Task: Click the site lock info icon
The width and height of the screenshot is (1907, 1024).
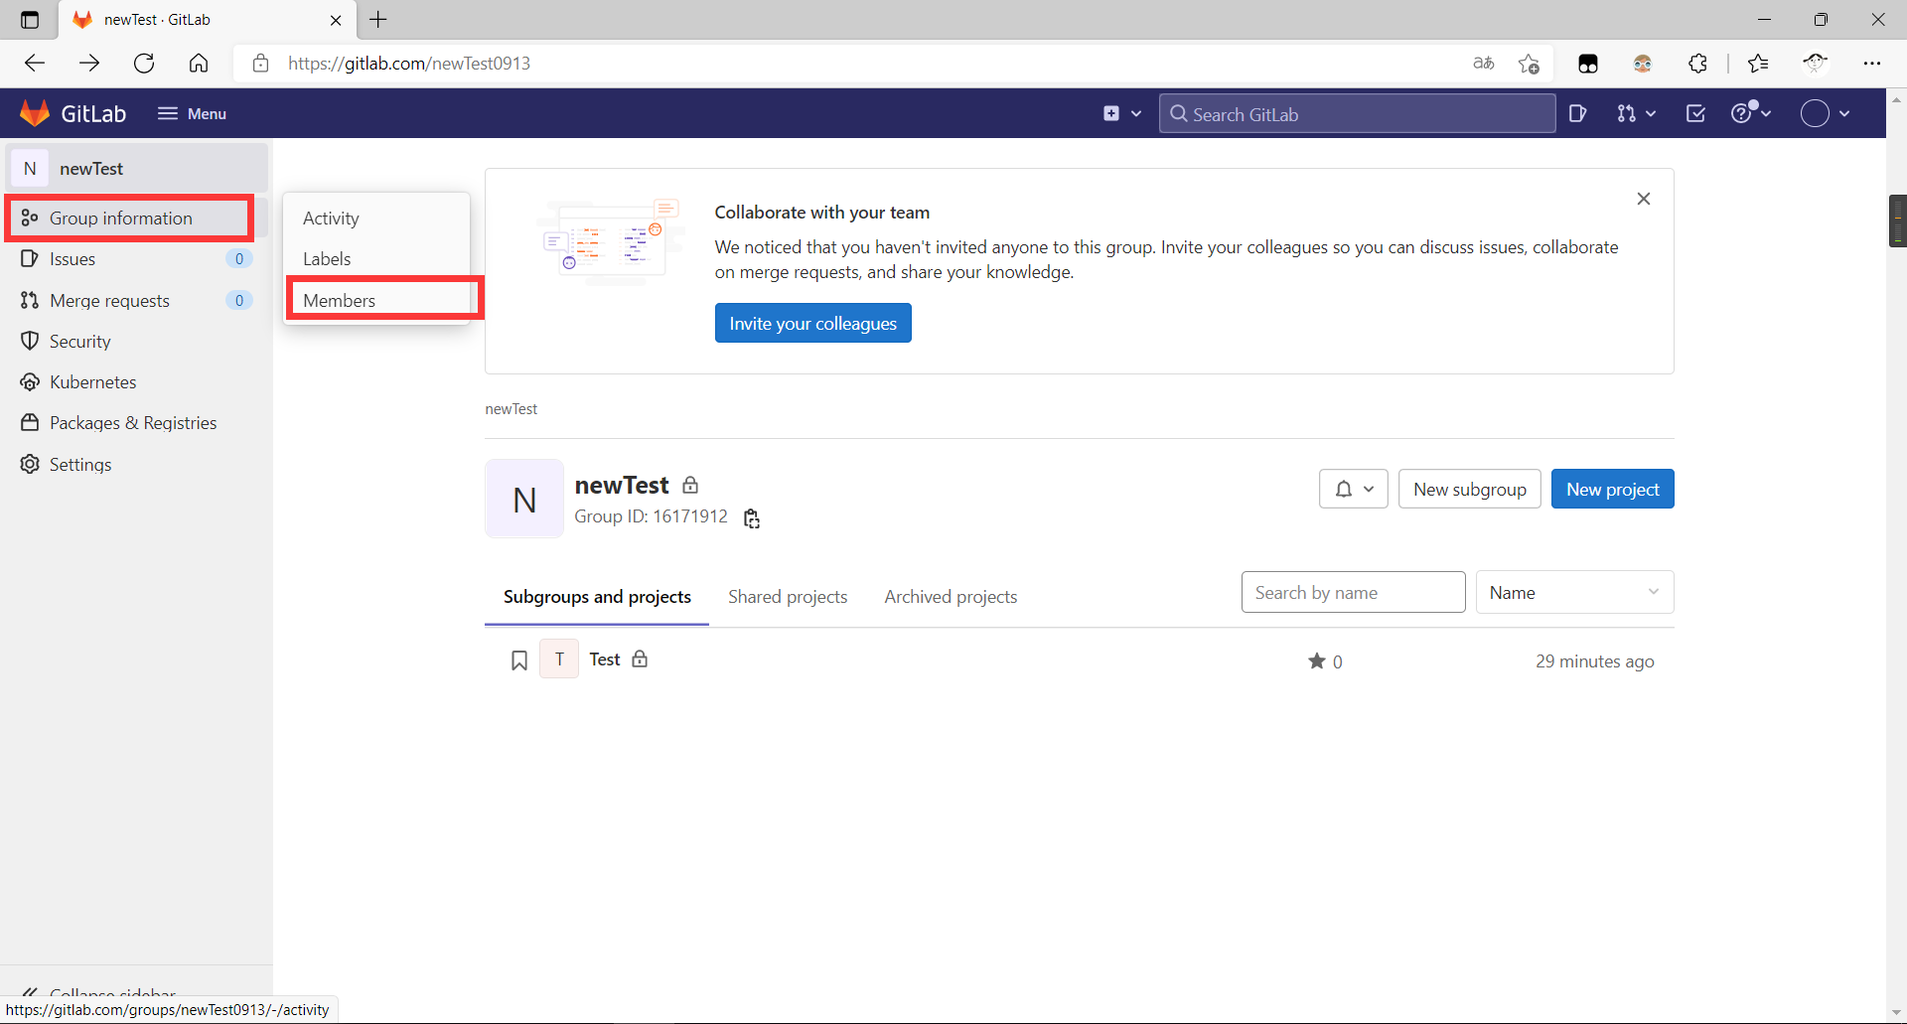Action: 260,64
